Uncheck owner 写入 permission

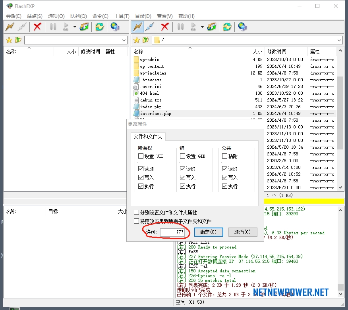(x=141, y=177)
